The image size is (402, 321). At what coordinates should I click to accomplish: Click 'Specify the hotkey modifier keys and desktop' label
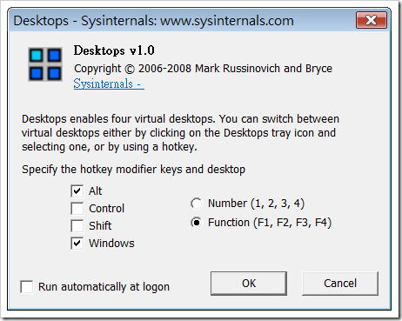133,170
